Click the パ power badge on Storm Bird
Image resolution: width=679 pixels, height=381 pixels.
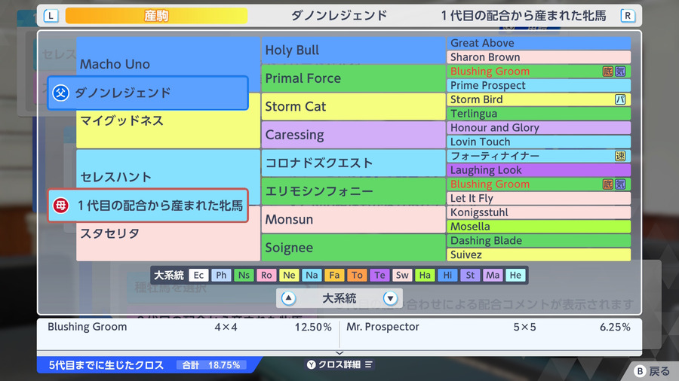pos(620,100)
